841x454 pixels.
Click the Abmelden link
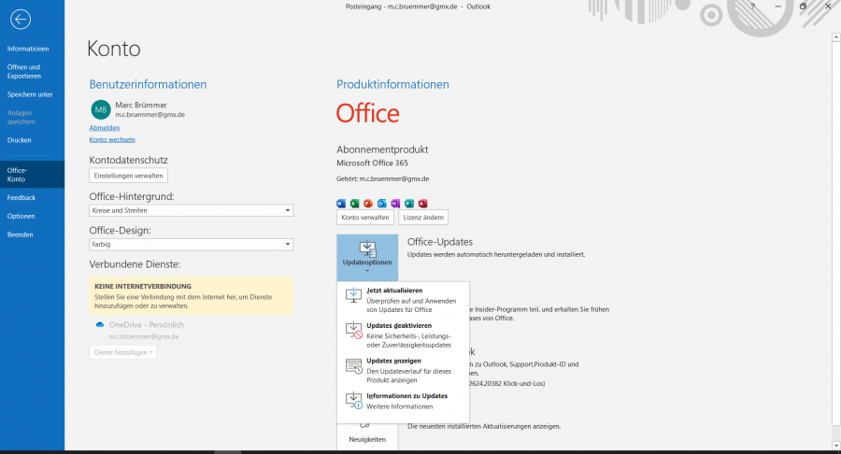(x=105, y=127)
